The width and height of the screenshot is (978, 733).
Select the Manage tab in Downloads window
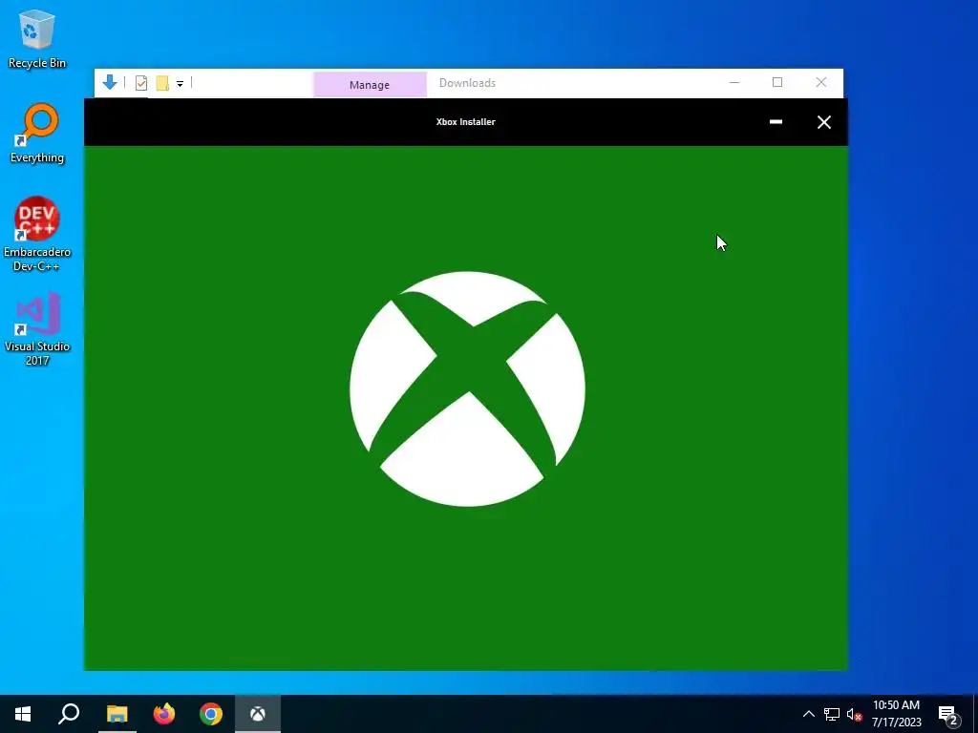point(370,85)
